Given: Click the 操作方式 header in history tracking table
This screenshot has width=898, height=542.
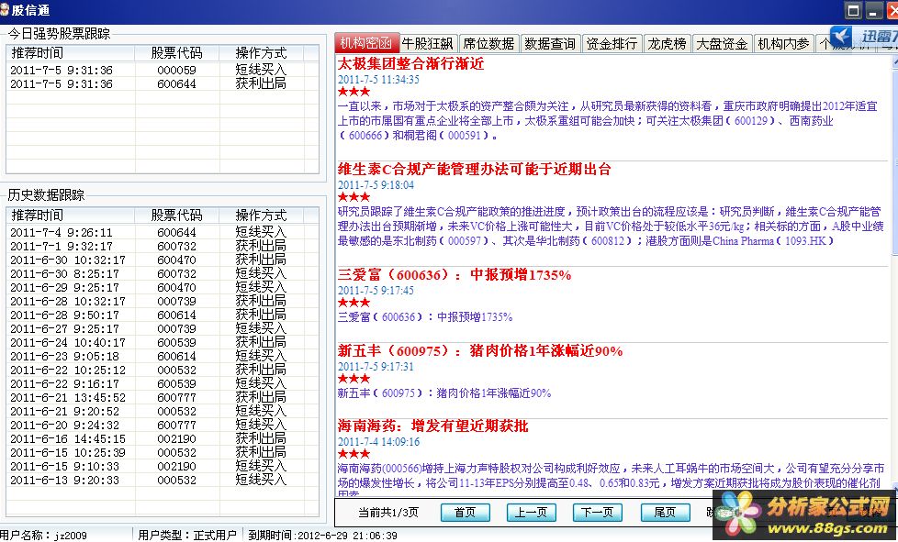Looking at the screenshot, I should tap(261, 216).
